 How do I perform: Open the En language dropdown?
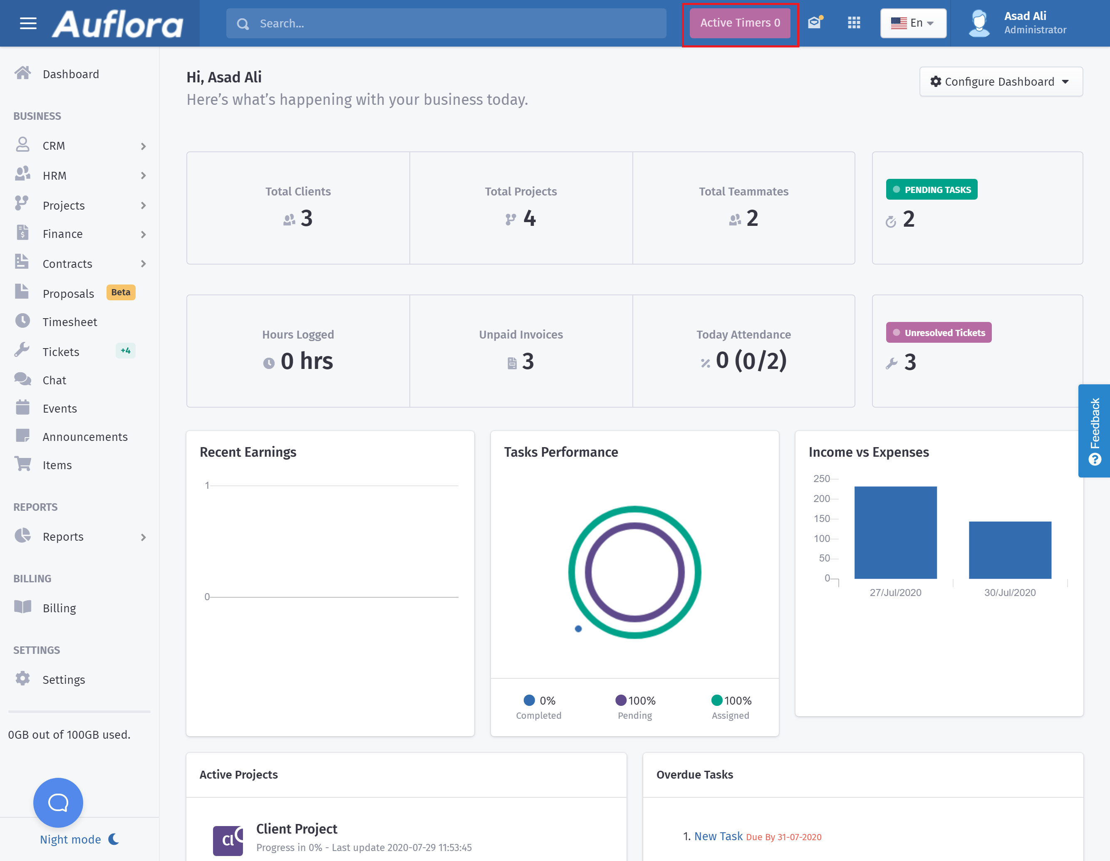click(913, 23)
